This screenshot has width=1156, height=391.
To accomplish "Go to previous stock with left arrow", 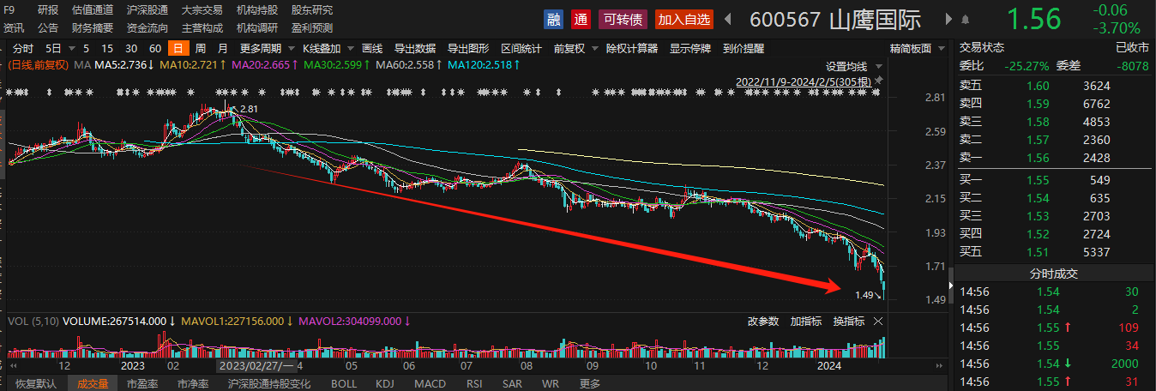I will click(x=728, y=19).
